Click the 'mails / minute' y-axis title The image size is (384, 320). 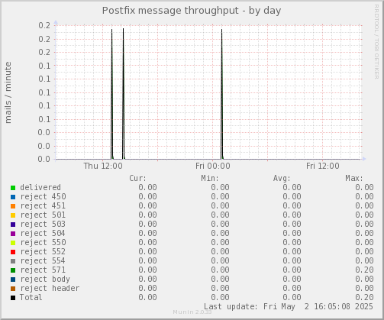click(8, 92)
